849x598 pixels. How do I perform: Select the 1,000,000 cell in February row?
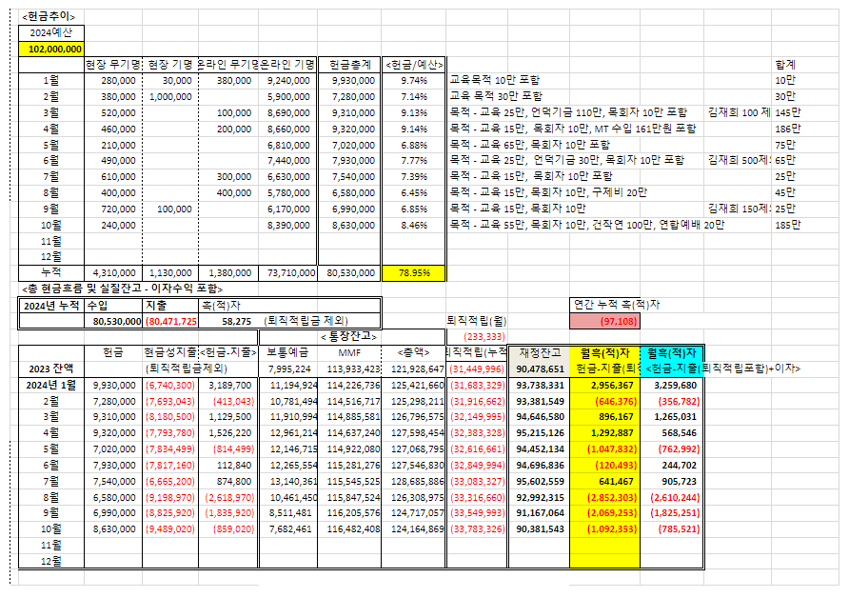pos(170,97)
